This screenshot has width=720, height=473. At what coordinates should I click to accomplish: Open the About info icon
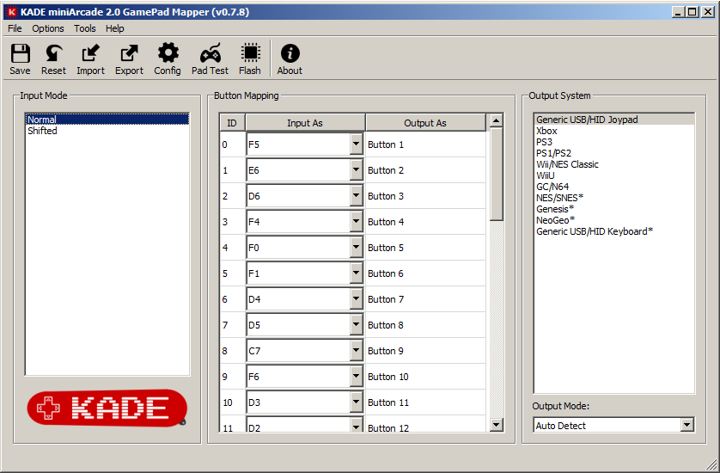290,58
